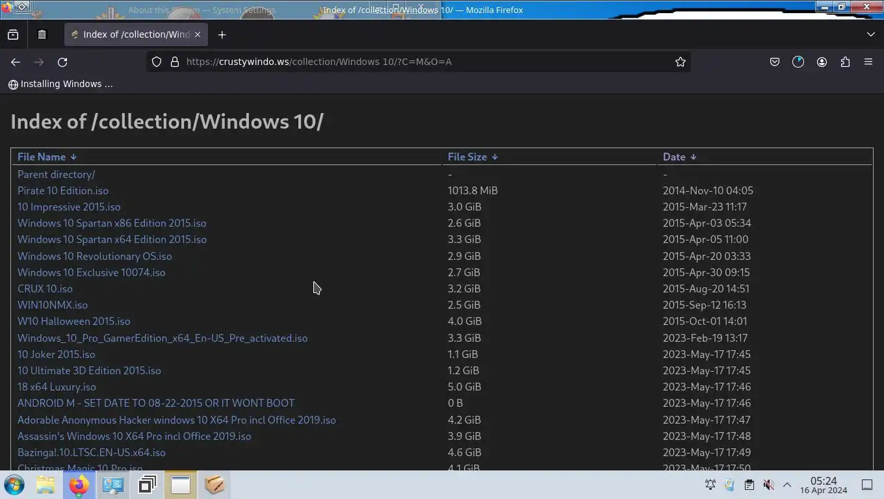Viewport: 884px width, 499px height.
Task: Go back to the previous page
Action: 16,62
